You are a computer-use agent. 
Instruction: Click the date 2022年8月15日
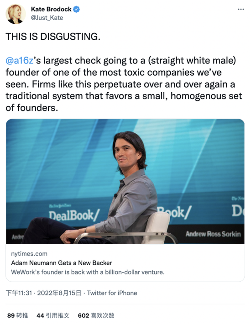coord(59,293)
